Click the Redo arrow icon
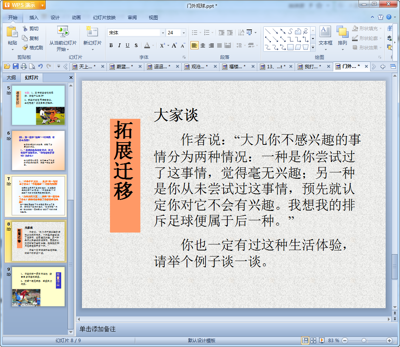400x347 pixels. [49, 66]
